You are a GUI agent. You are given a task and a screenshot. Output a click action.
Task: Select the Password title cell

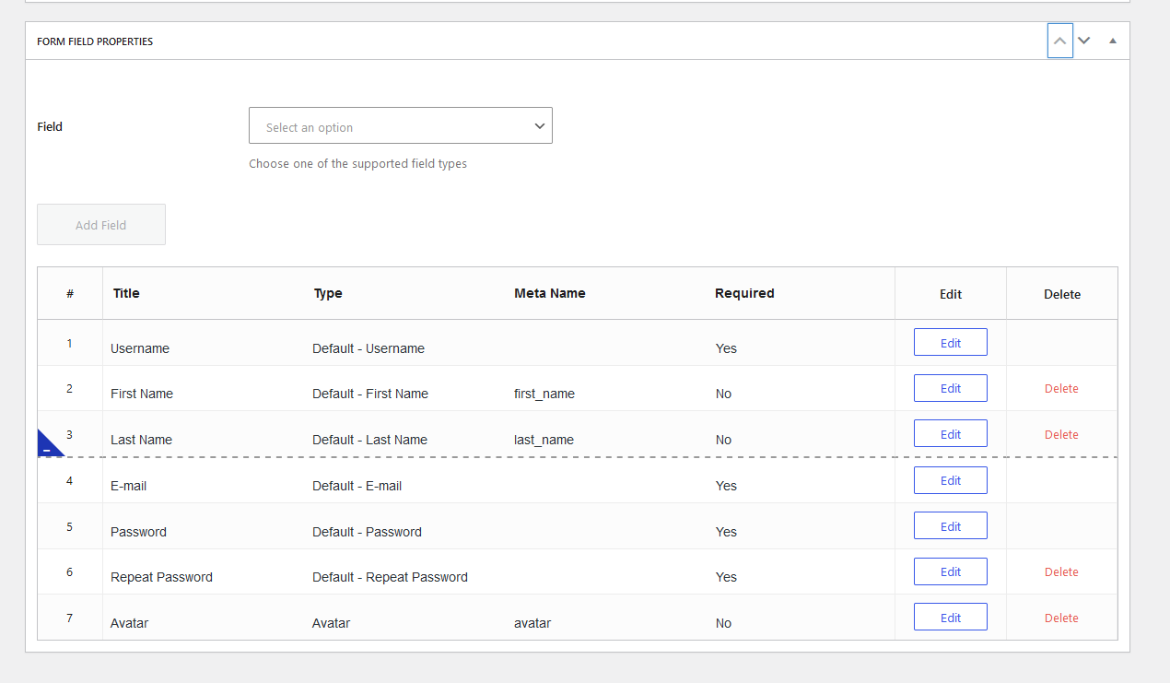[138, 532]
